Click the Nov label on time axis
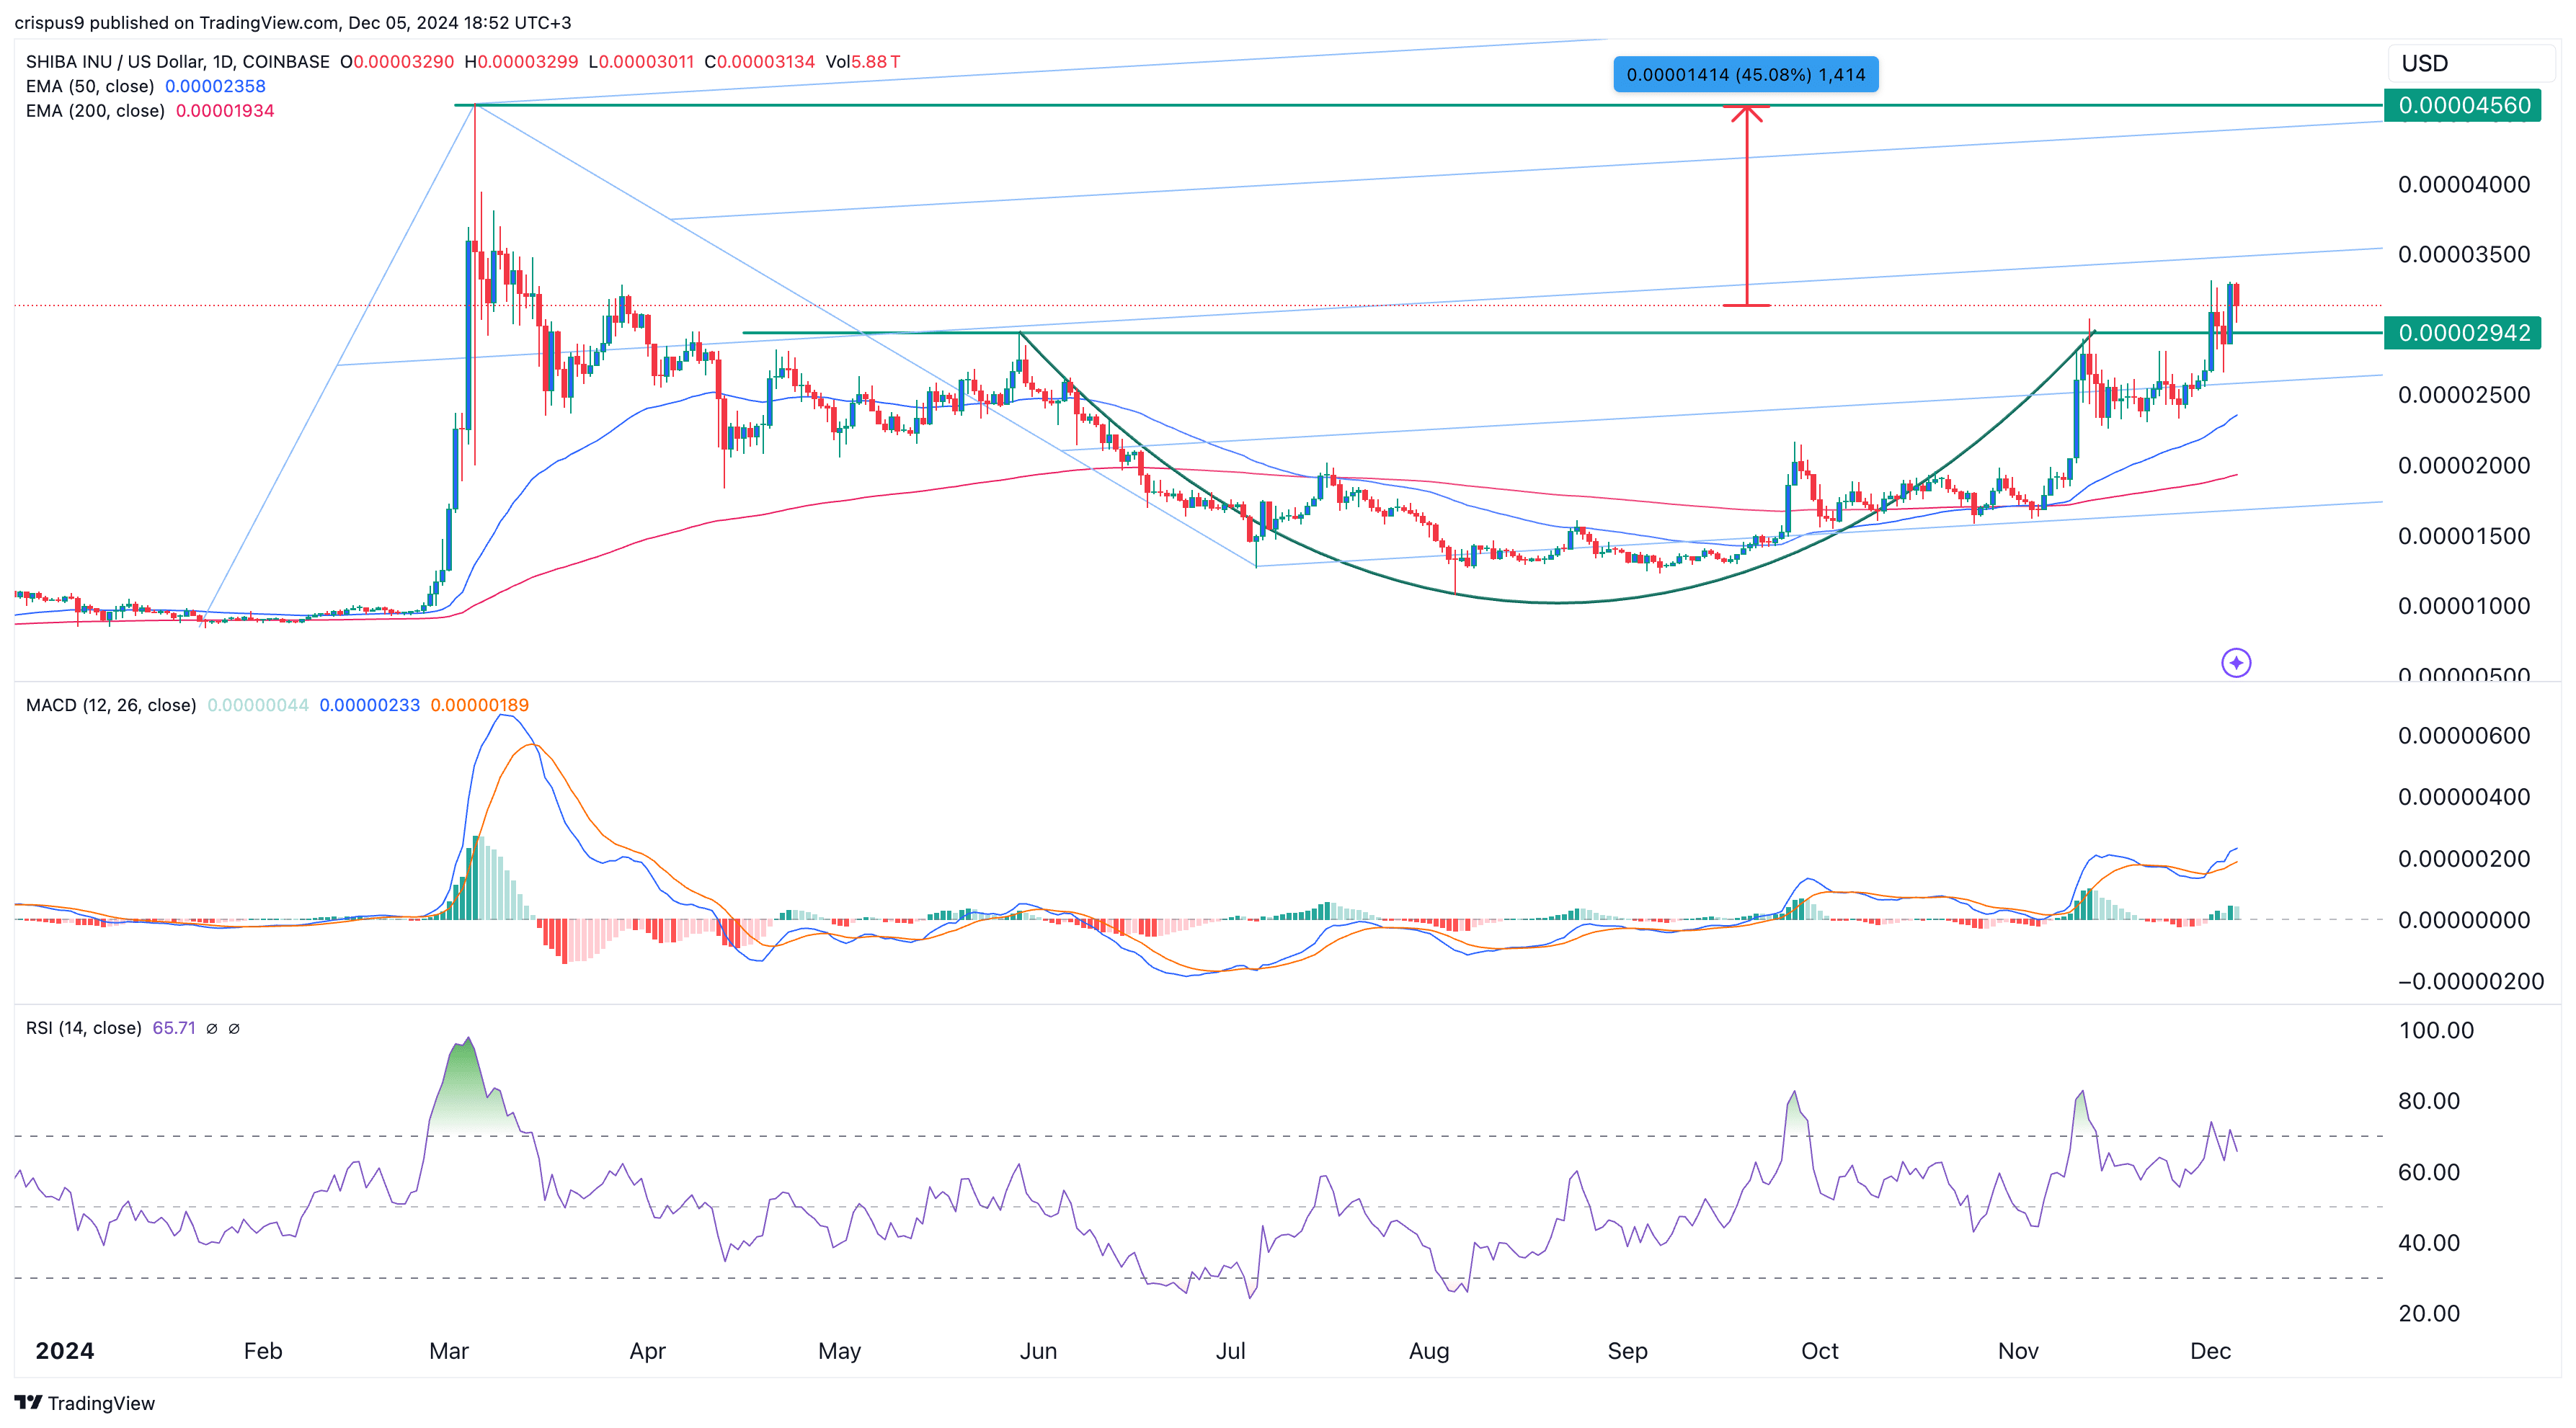Viewport: 2576px width, 1428px height. [2018, 1351]
